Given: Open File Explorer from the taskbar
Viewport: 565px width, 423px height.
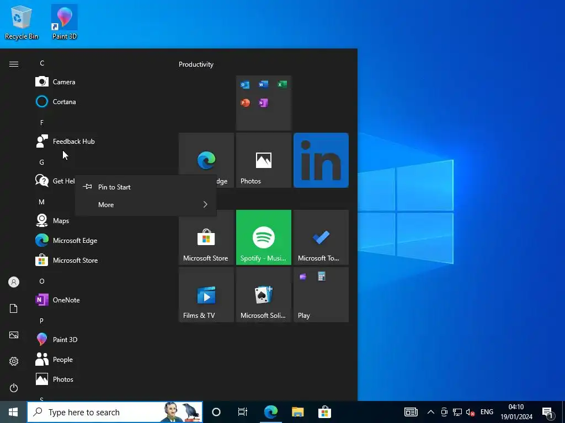Looking at the screenshot, I should click(x=297, y=412).
